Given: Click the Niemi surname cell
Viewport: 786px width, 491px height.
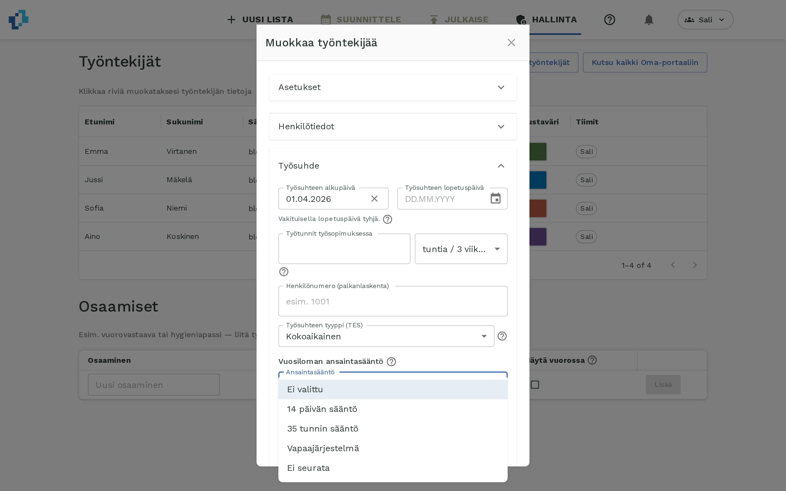Looking at the screenshot, I should pyautogui.click(x=177, y=208).
